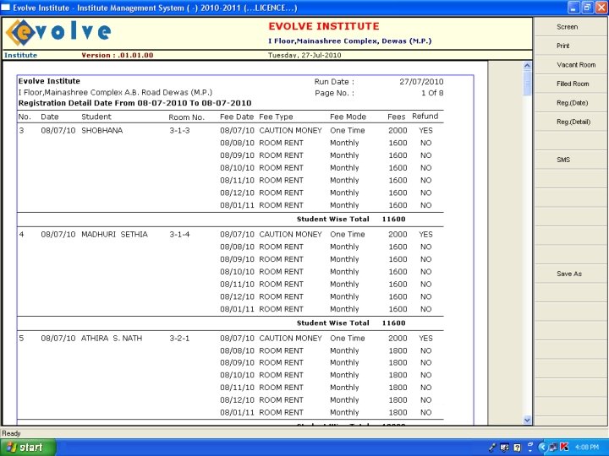Click CAUTION MONEY in MADHURI SETHIA's row
Viewport: 609px width, 456px height.
pos(290,235)
